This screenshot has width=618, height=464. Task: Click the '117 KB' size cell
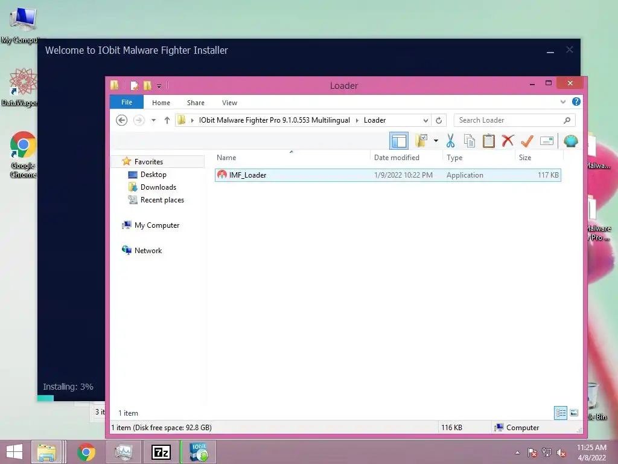(x=548, y=175)
